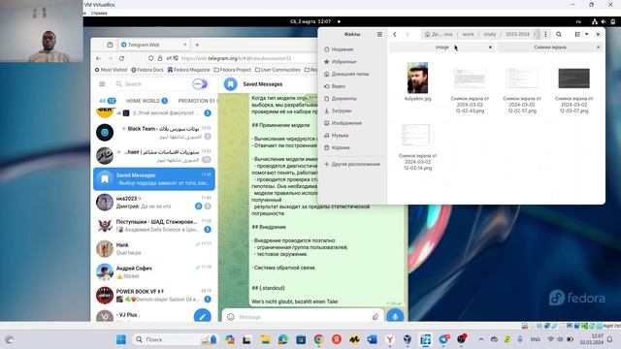Open Google Chrome from the taskbar
Screen dimensions: 621x349
point(319,339)
